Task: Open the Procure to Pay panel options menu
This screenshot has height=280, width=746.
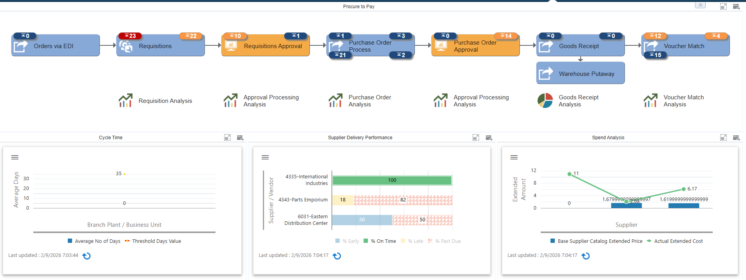Action: click(736, 7)
